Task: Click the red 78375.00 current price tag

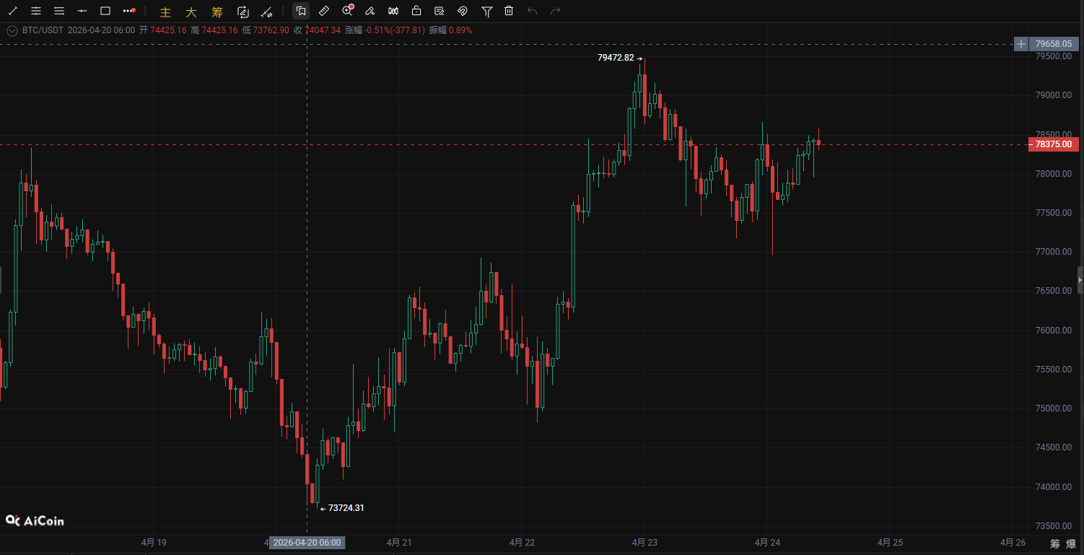Action: (1054, 144)
